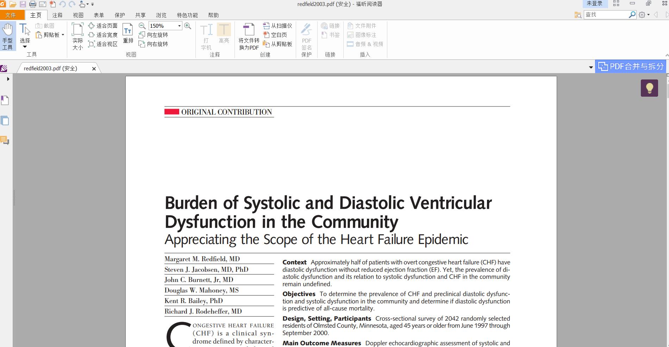Rotate the page left (向左旋转)
This screenshot has width=669, height=347.
(154, 35)
